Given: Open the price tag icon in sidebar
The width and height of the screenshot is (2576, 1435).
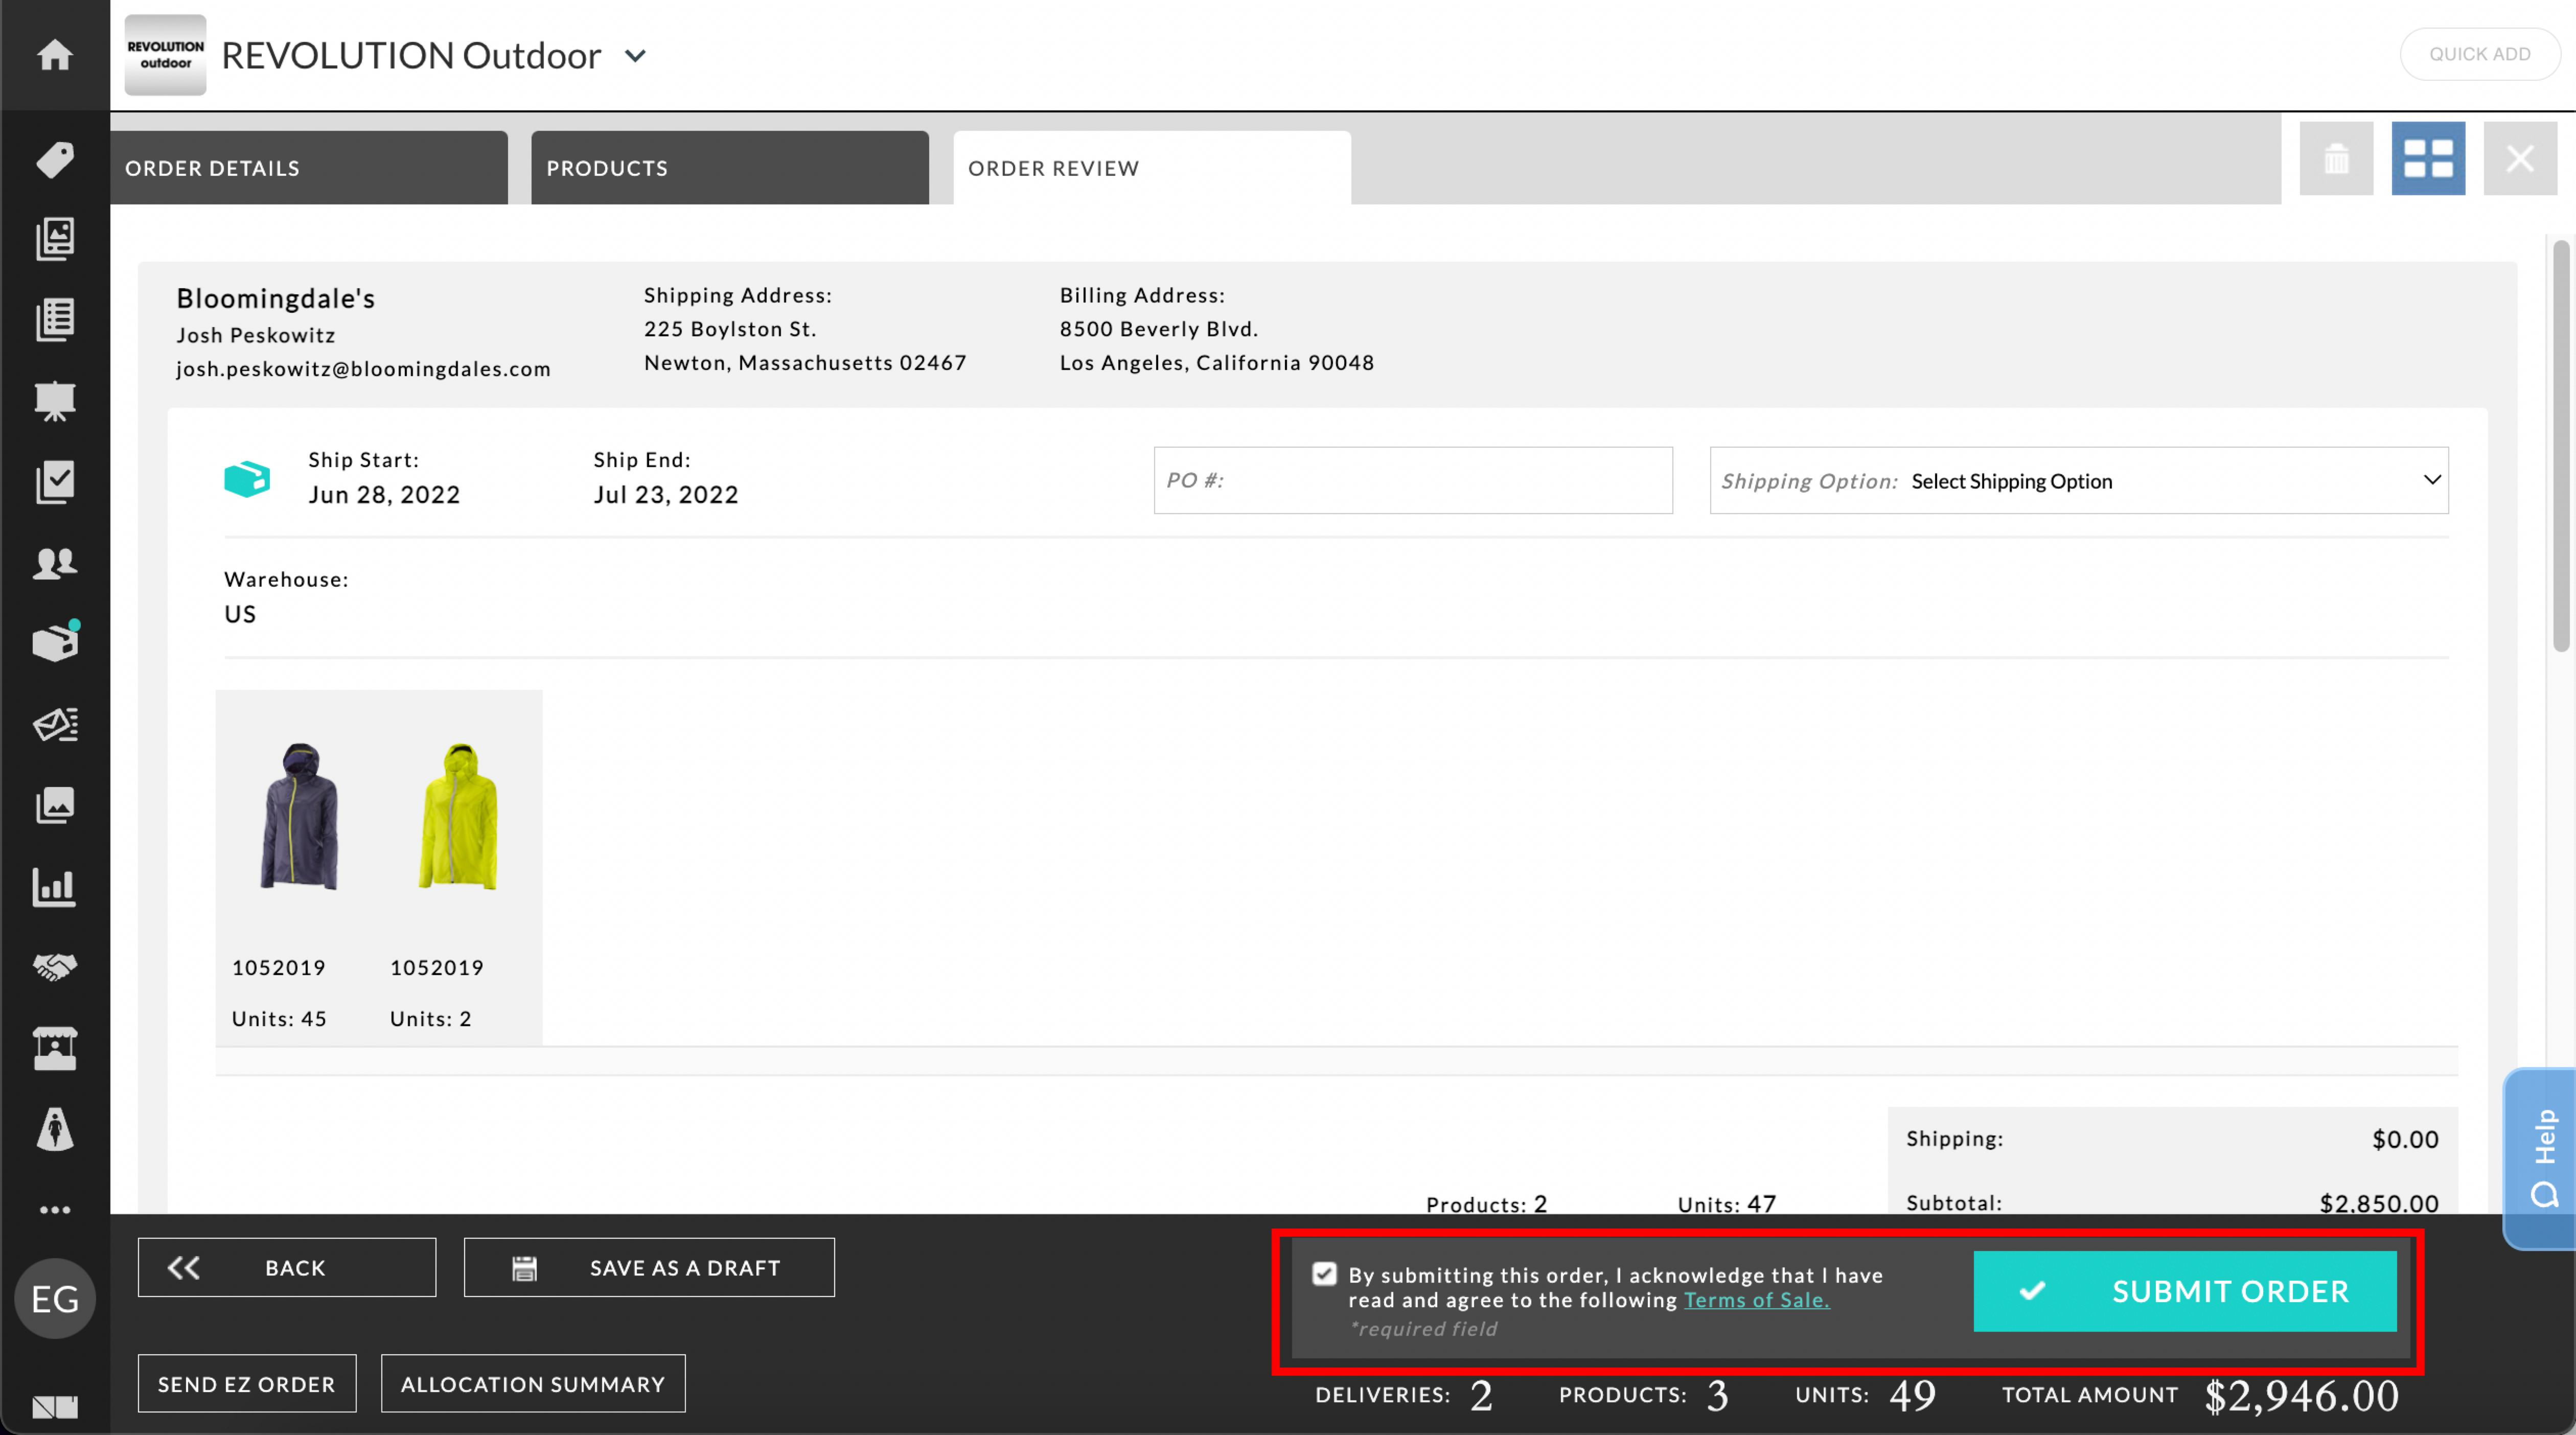Looking at the screenshot, I should tap(55, 159).
